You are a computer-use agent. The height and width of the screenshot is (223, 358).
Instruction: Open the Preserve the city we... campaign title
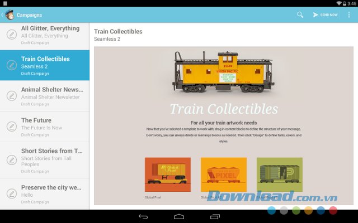click(x=51, y=187)
